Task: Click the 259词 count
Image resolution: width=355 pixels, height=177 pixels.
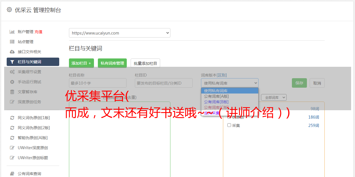Action: point(314,126)
